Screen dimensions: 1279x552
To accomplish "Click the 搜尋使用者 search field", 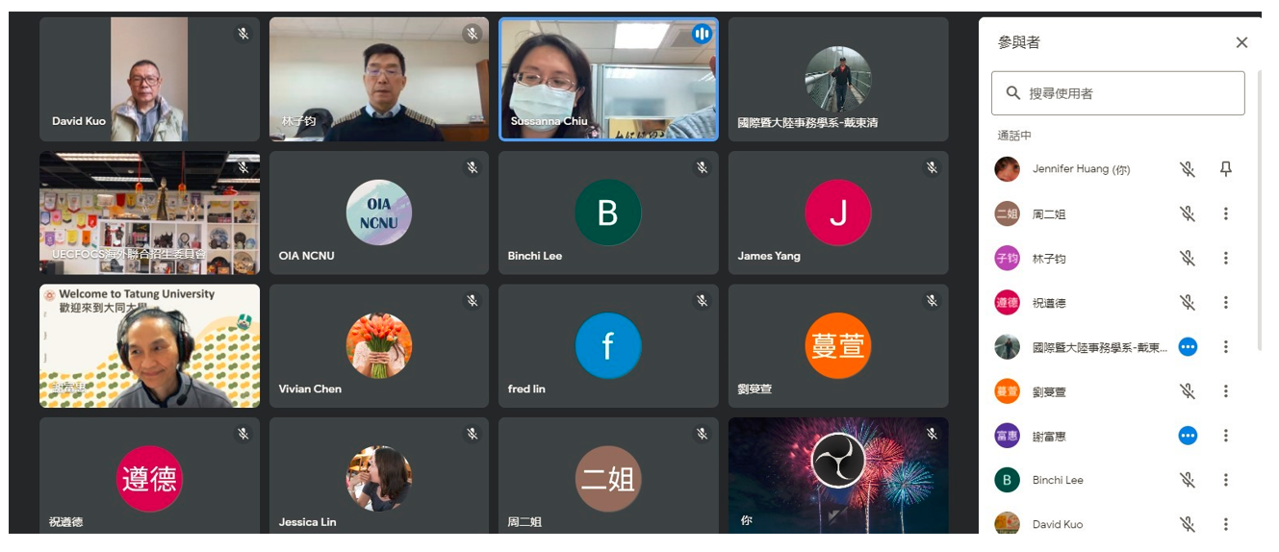I will (1117, 93).
